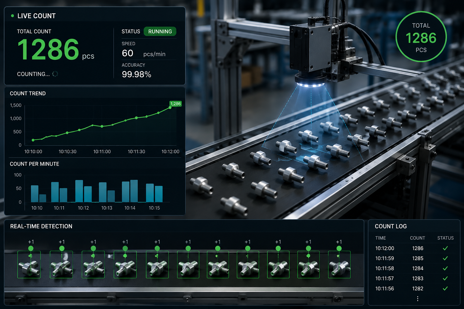Click the COUNT PER MINUTE heading
The height and width of the screenshot is (309, 464).
point(34,164)
